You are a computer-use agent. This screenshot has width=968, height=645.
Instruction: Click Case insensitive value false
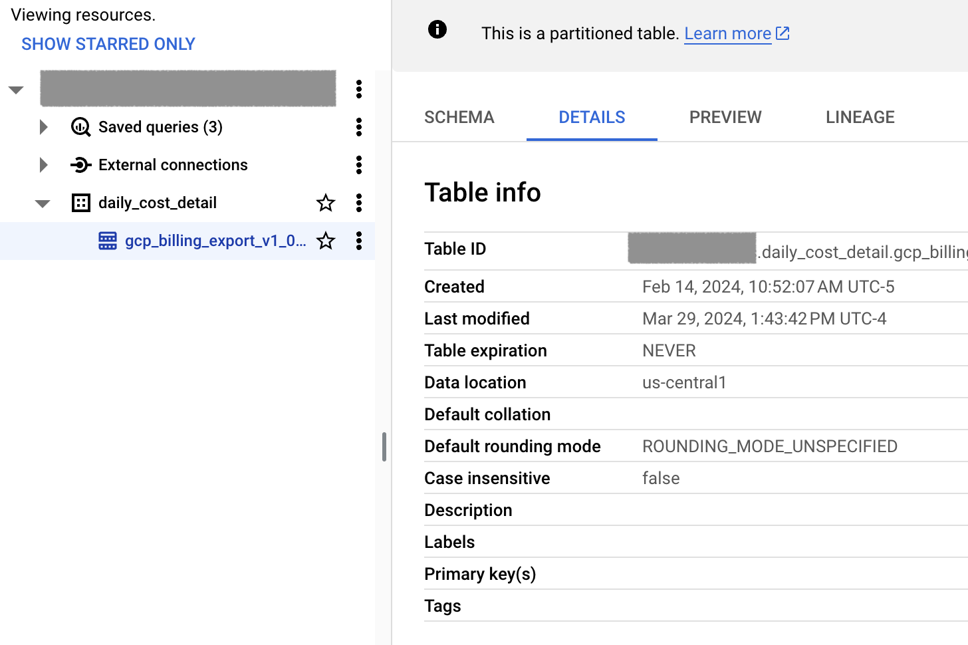click(661, 478)
